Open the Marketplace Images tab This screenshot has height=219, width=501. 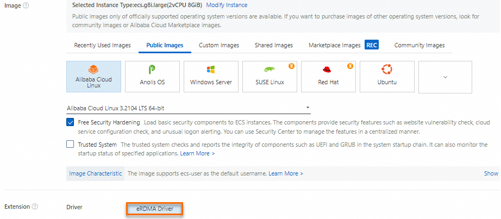335,46
